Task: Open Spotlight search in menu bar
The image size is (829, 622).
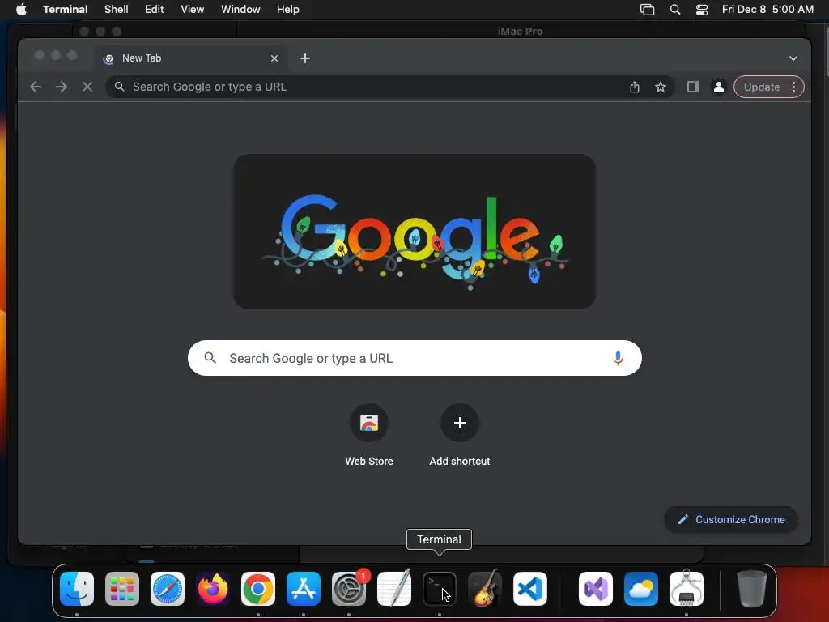Action: point(675,10)
